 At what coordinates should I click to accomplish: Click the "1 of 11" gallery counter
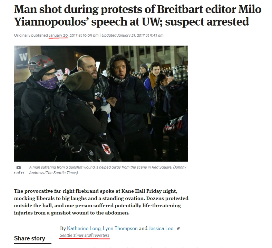click(19, 173)
